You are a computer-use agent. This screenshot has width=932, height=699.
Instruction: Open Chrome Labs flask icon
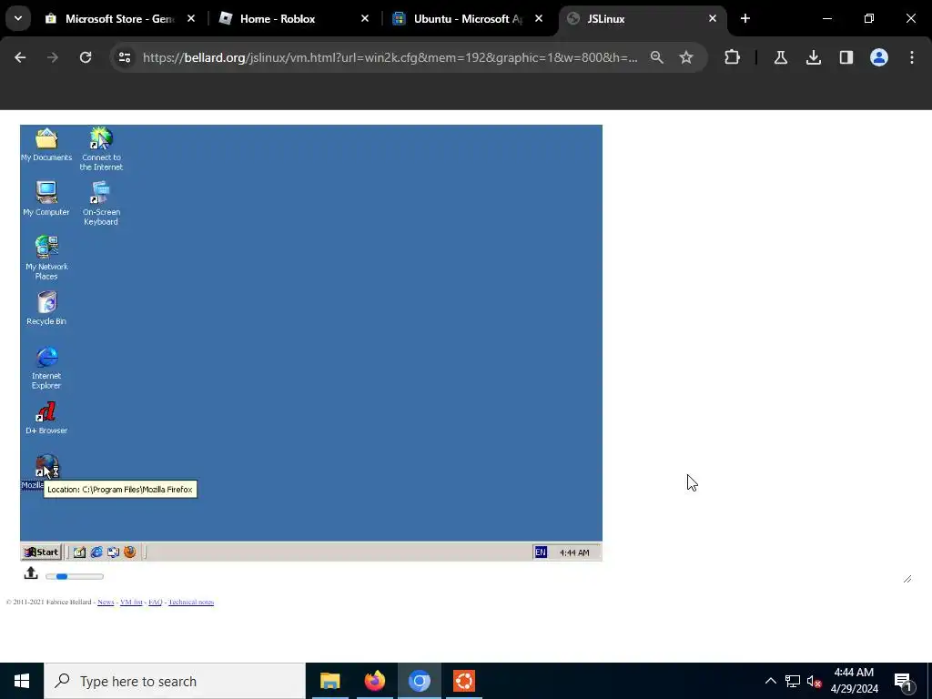780,57
